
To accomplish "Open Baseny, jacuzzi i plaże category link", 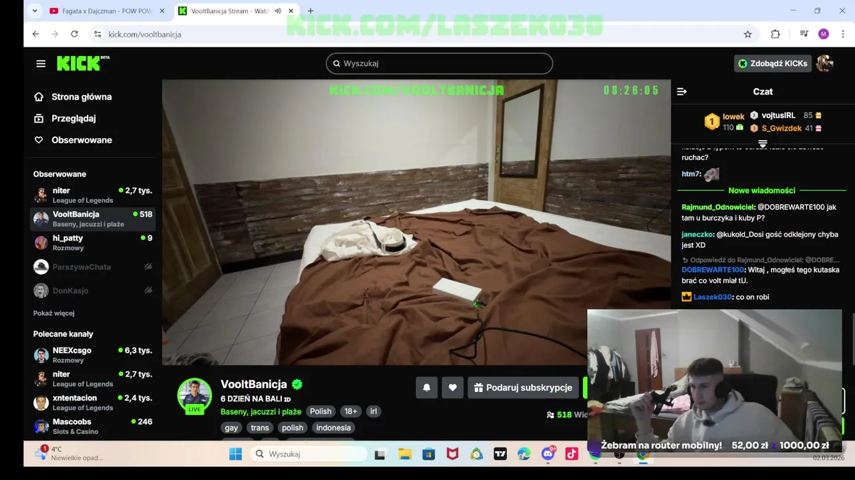I will click(x=261, y=412).
